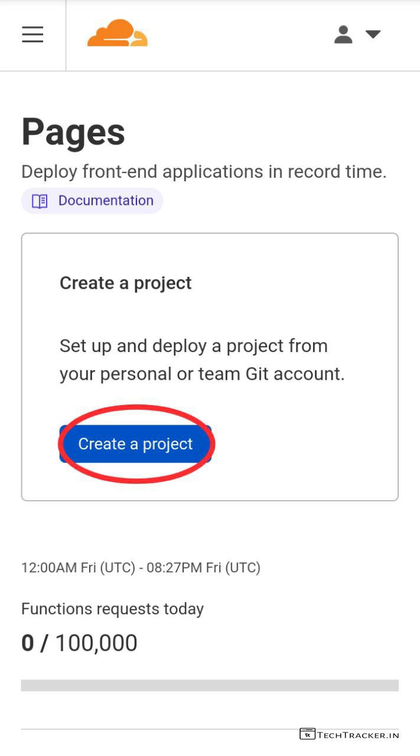Click the user account avatar icon
Screen dimensions: 420x756
tap(343, 34)
